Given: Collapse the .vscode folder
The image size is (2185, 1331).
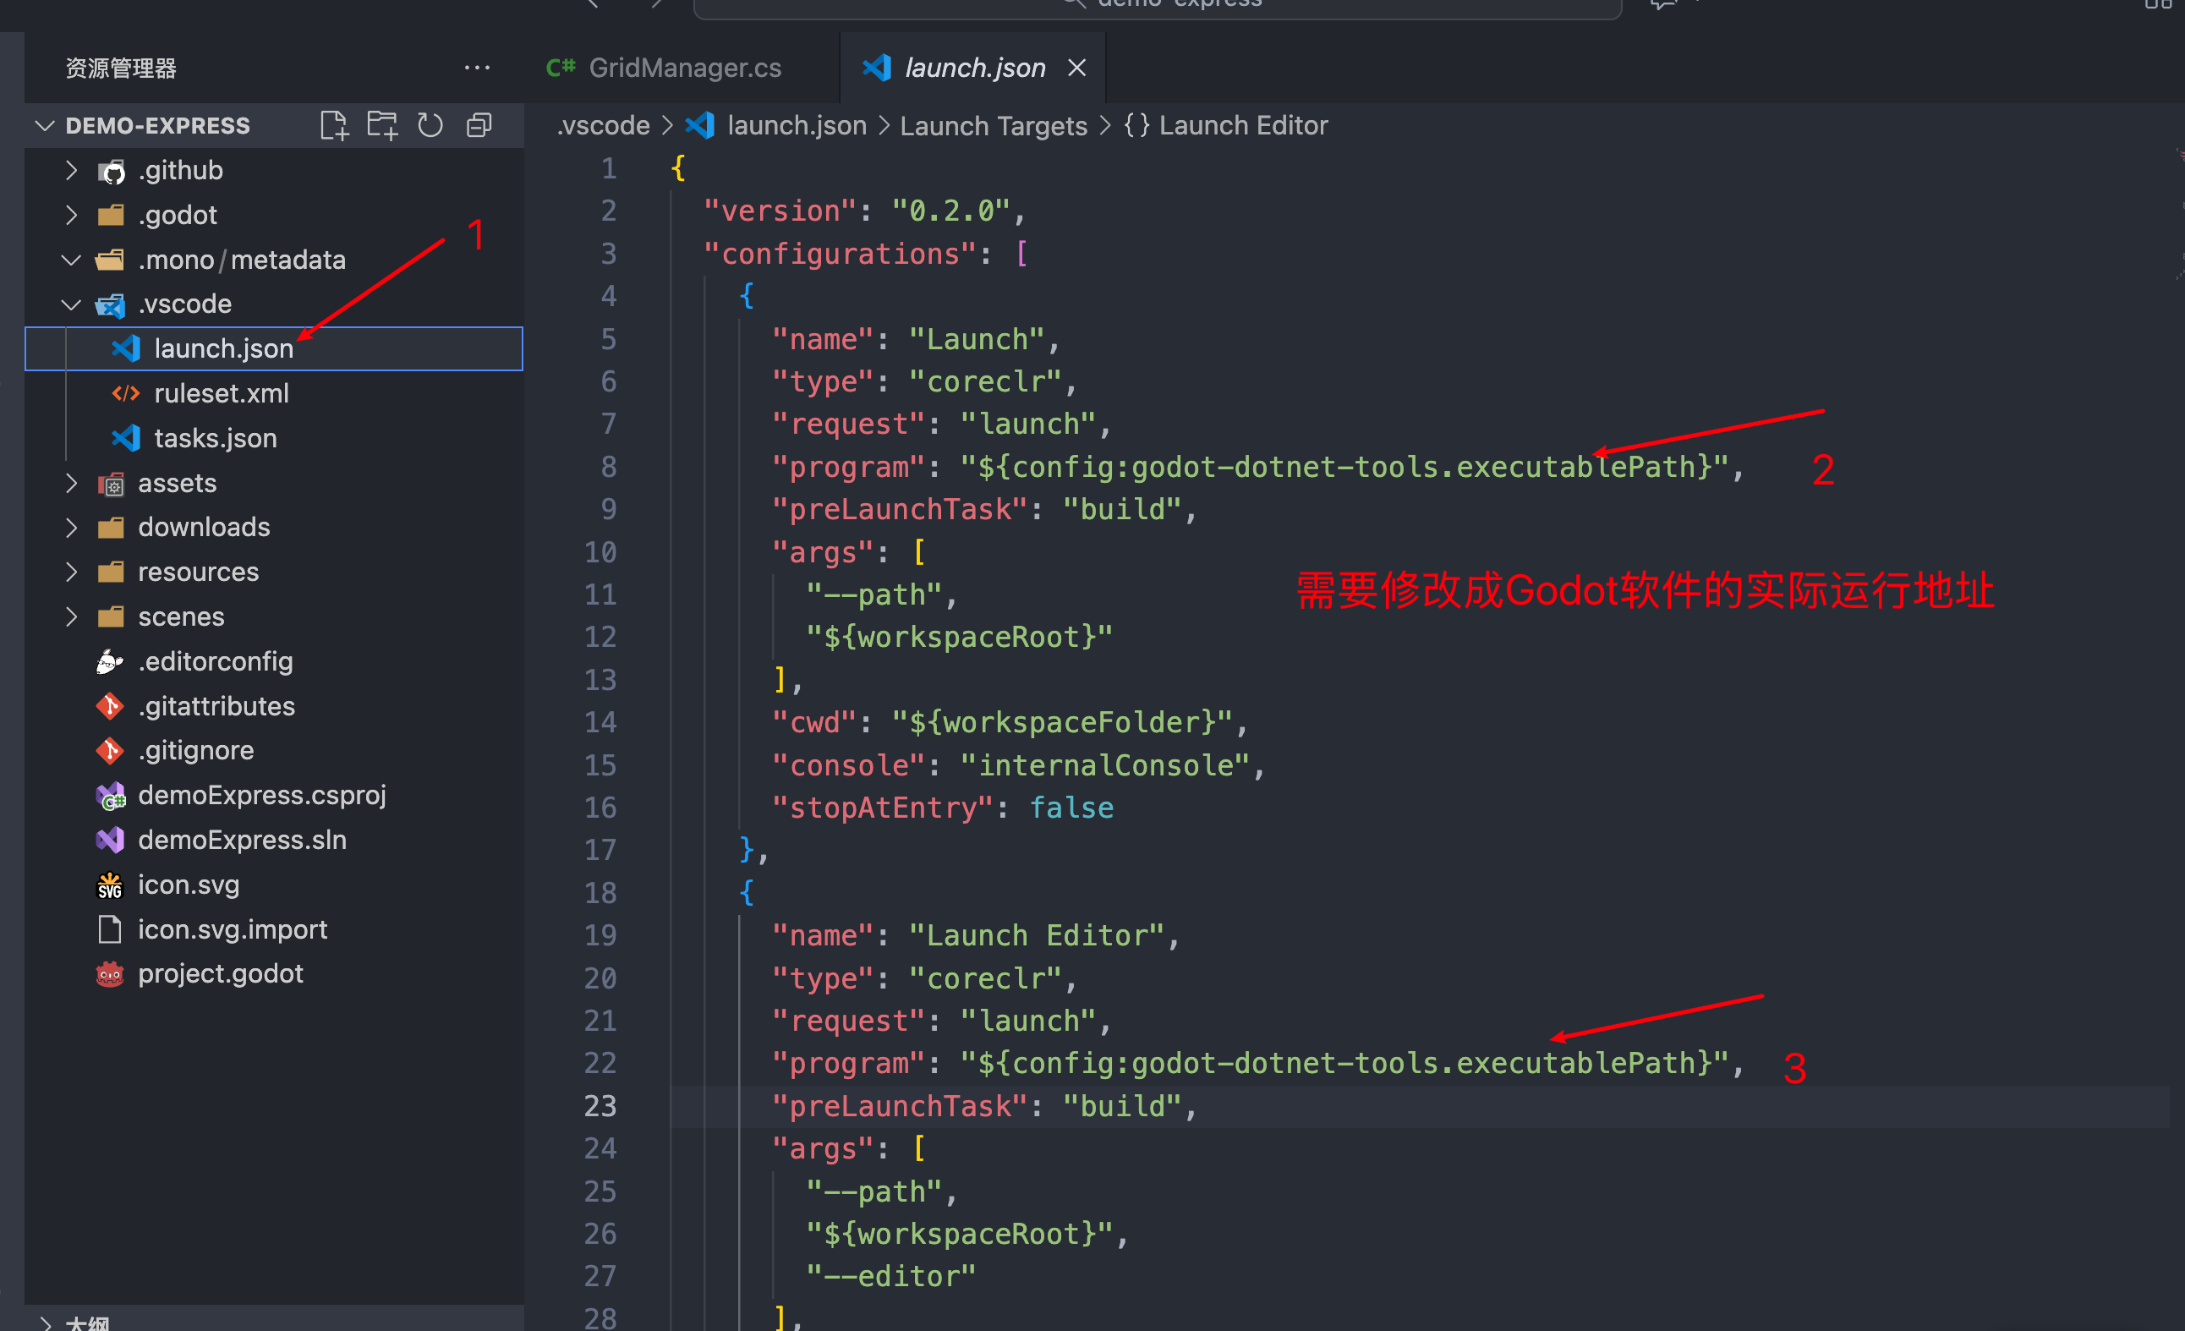Looking at the screenshot, I should [72, 304].
